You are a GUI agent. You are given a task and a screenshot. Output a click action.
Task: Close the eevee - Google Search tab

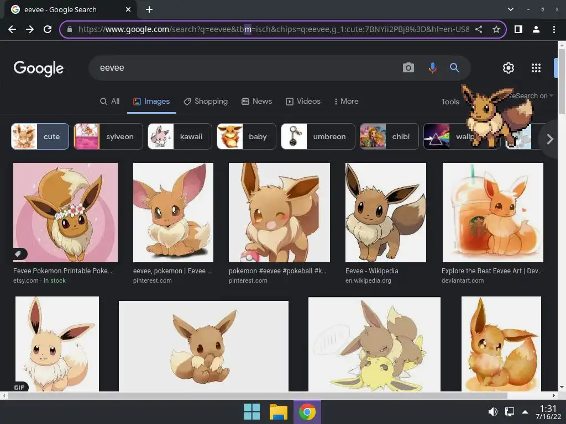[x=128, y=9]
